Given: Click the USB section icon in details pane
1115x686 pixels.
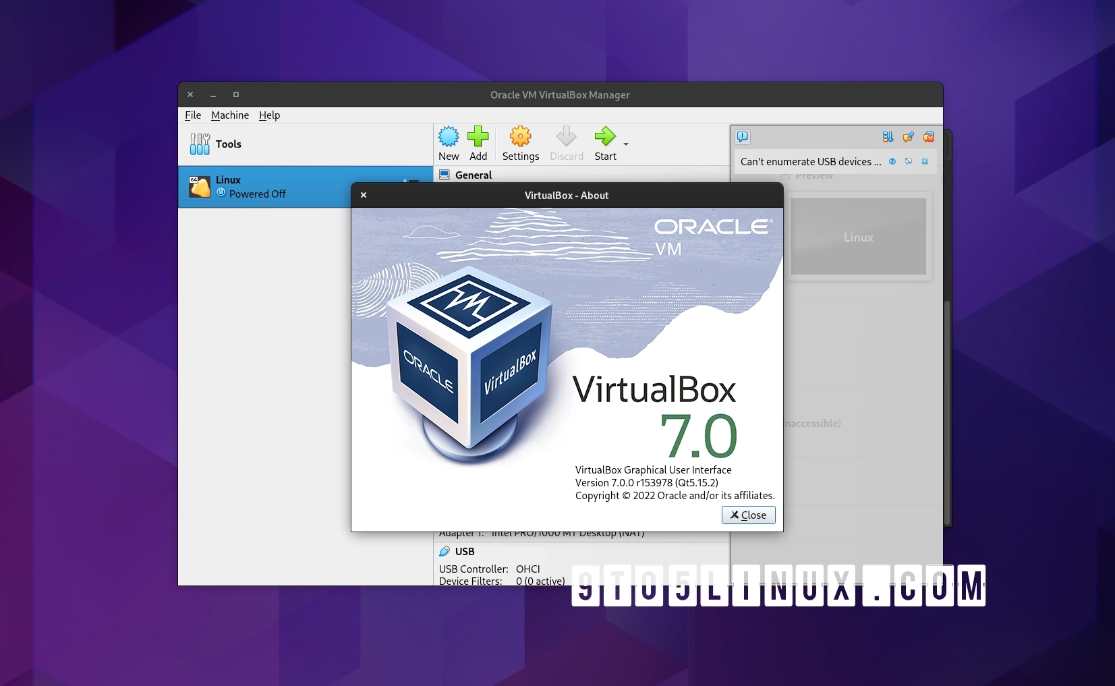Looking at the screenshot, I should [x=444, y=551].
